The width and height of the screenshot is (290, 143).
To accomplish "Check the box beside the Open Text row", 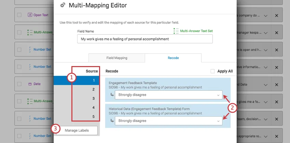I will (19, 15).
